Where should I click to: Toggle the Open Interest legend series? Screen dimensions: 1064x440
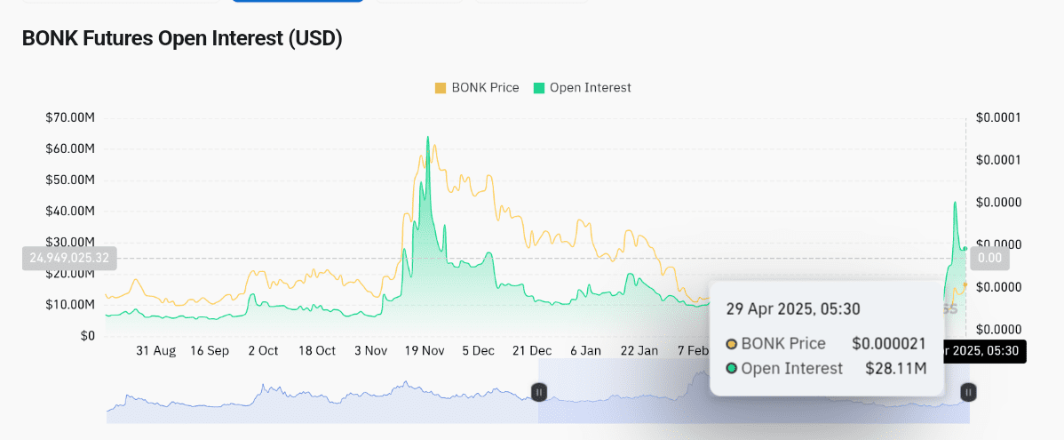[x=583, y=88]
